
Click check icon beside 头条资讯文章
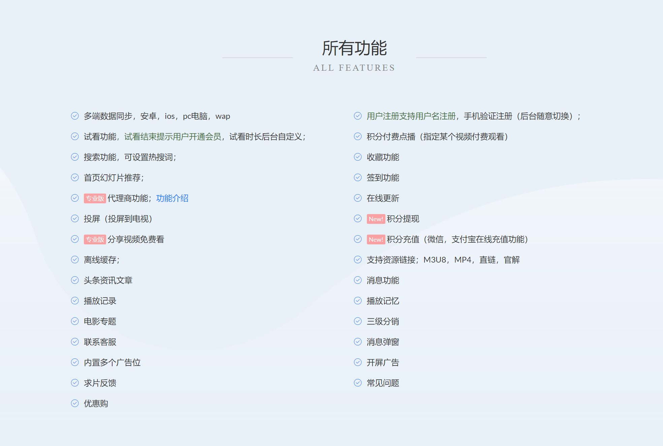tap(75, 280)
